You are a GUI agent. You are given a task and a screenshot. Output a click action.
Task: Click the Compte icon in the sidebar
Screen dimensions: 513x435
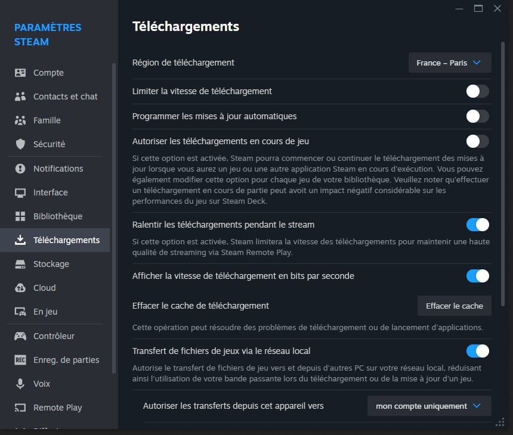[x=20, y=73]
